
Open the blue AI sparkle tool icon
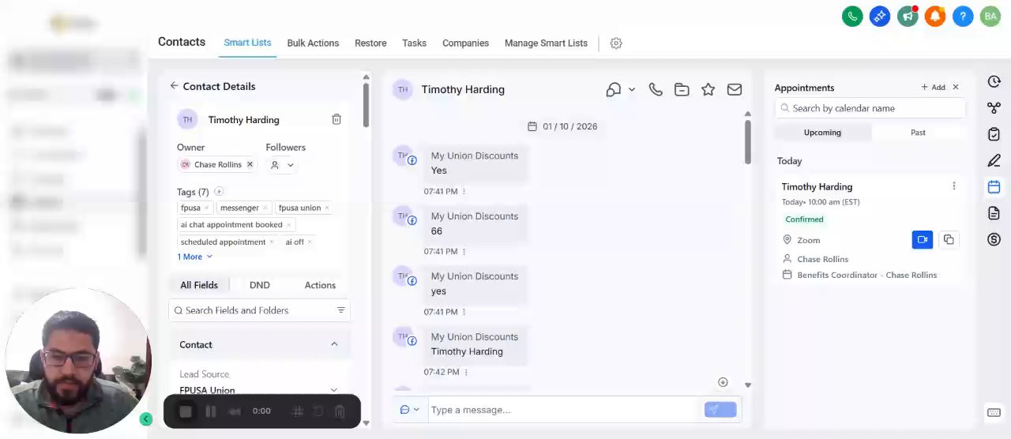coord(880,16)
